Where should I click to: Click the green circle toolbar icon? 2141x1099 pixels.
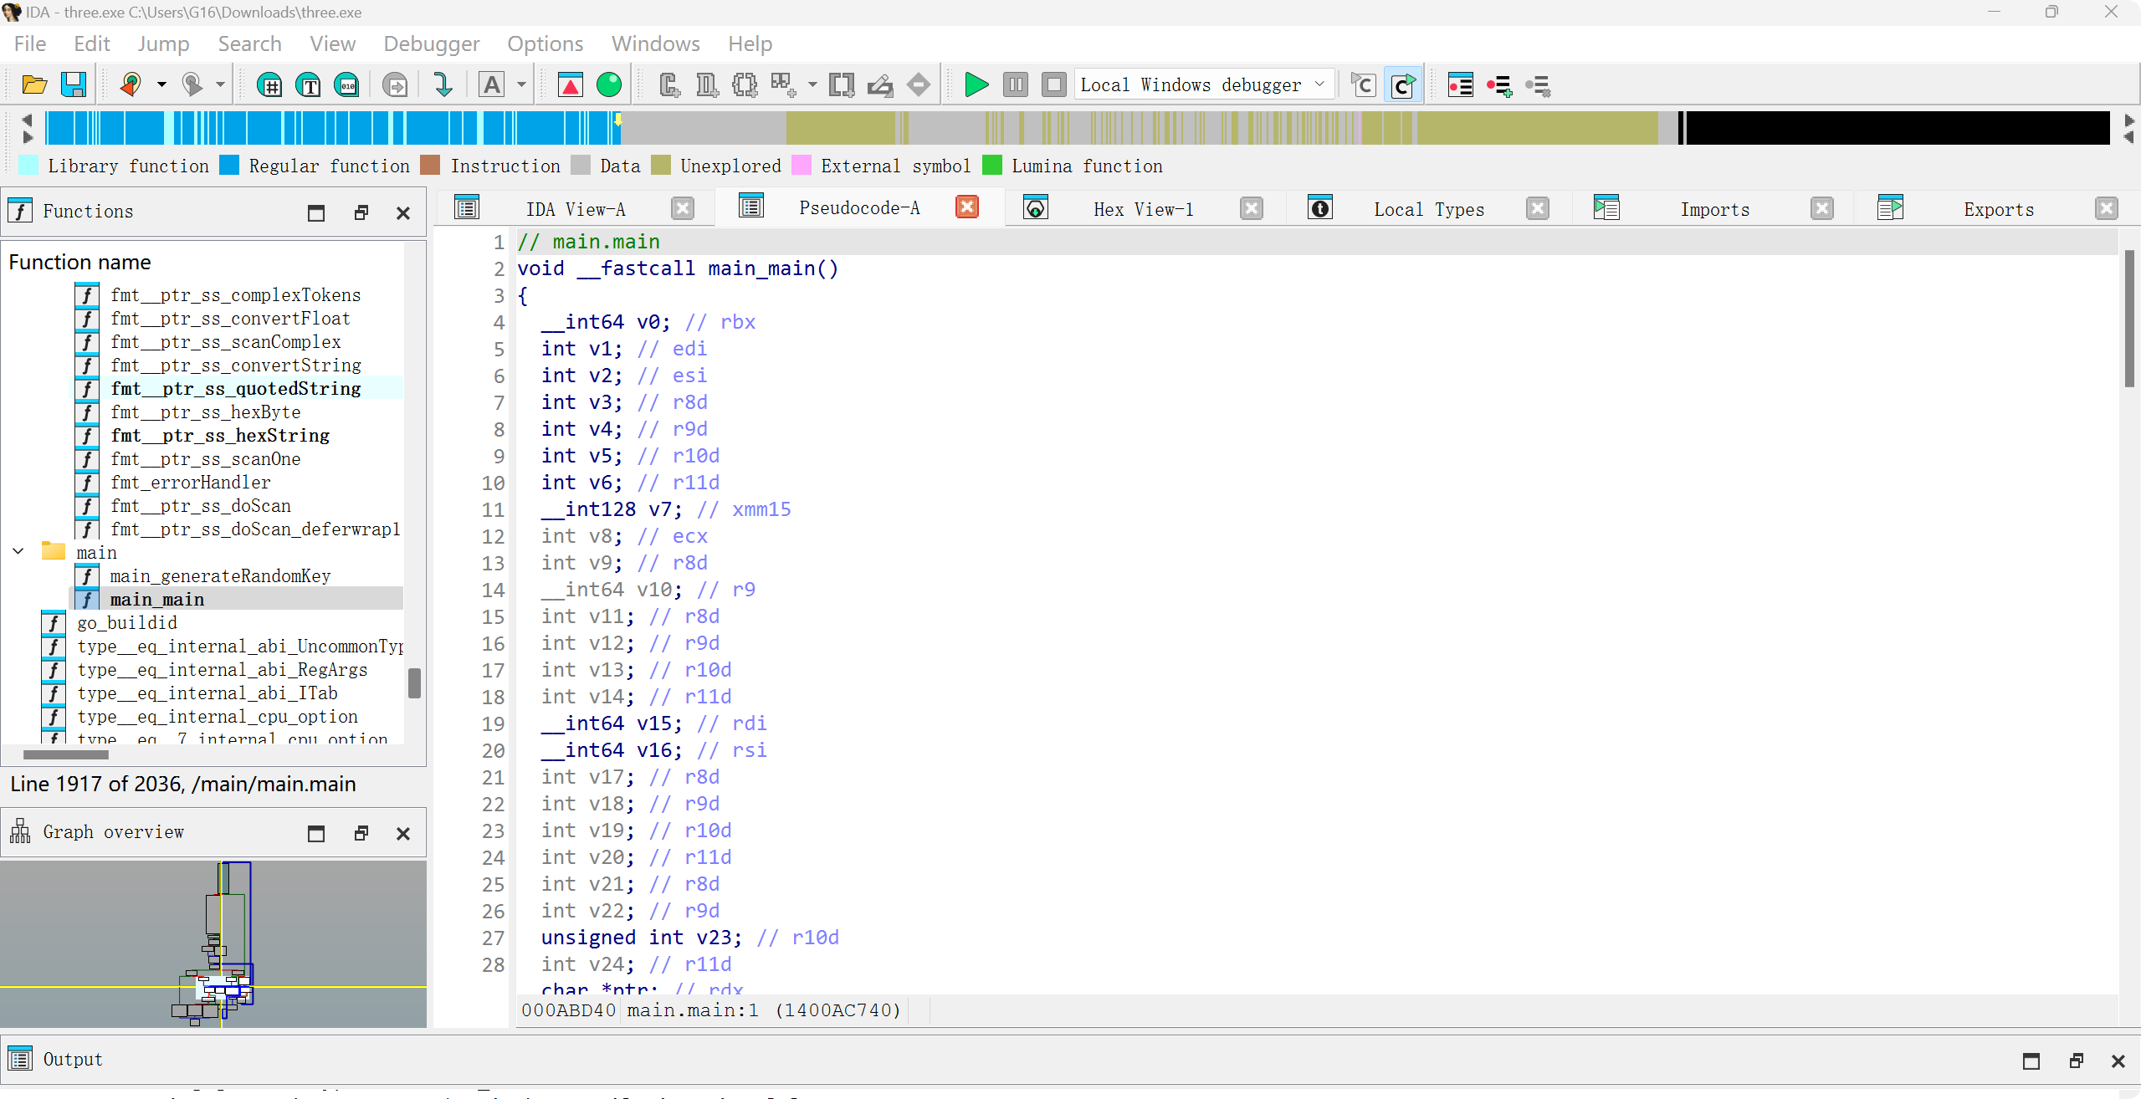click(609, 84)
